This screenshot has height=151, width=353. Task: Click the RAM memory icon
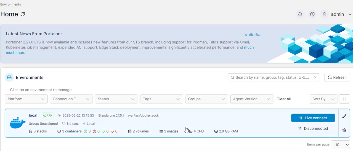point(216,131)
